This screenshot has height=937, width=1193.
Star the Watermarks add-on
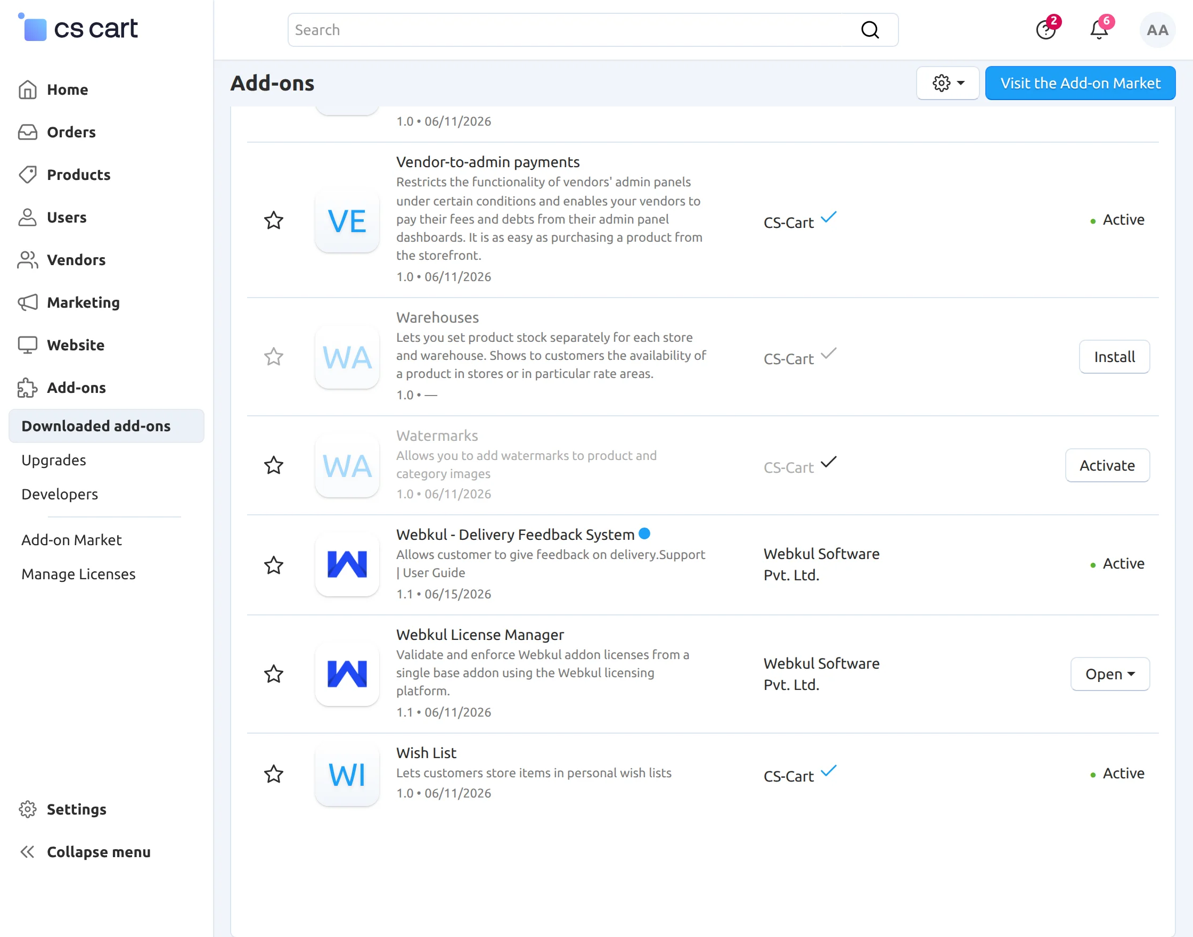point(274,466)
